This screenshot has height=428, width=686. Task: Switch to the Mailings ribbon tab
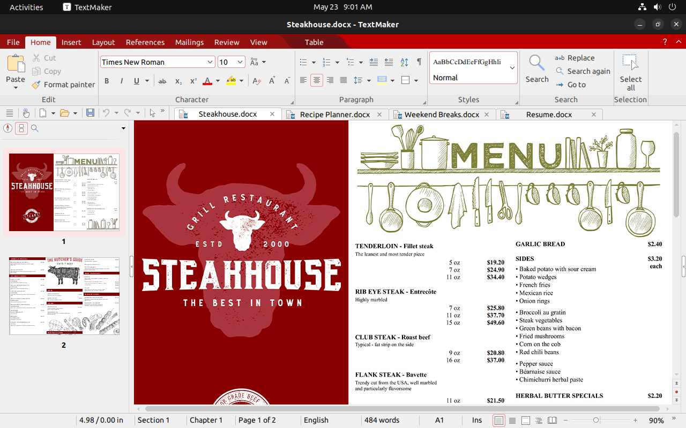189,42
